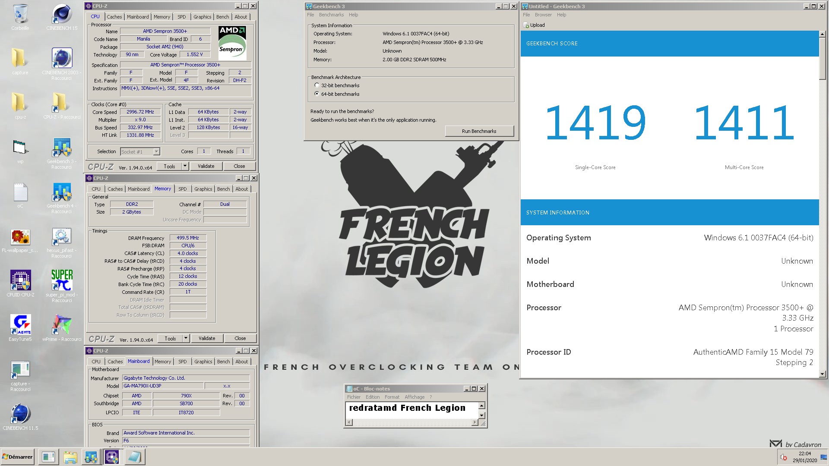Click the first taskbar window button
The height and width of the screenshot is (466, 829).
(x=48, y=457)
